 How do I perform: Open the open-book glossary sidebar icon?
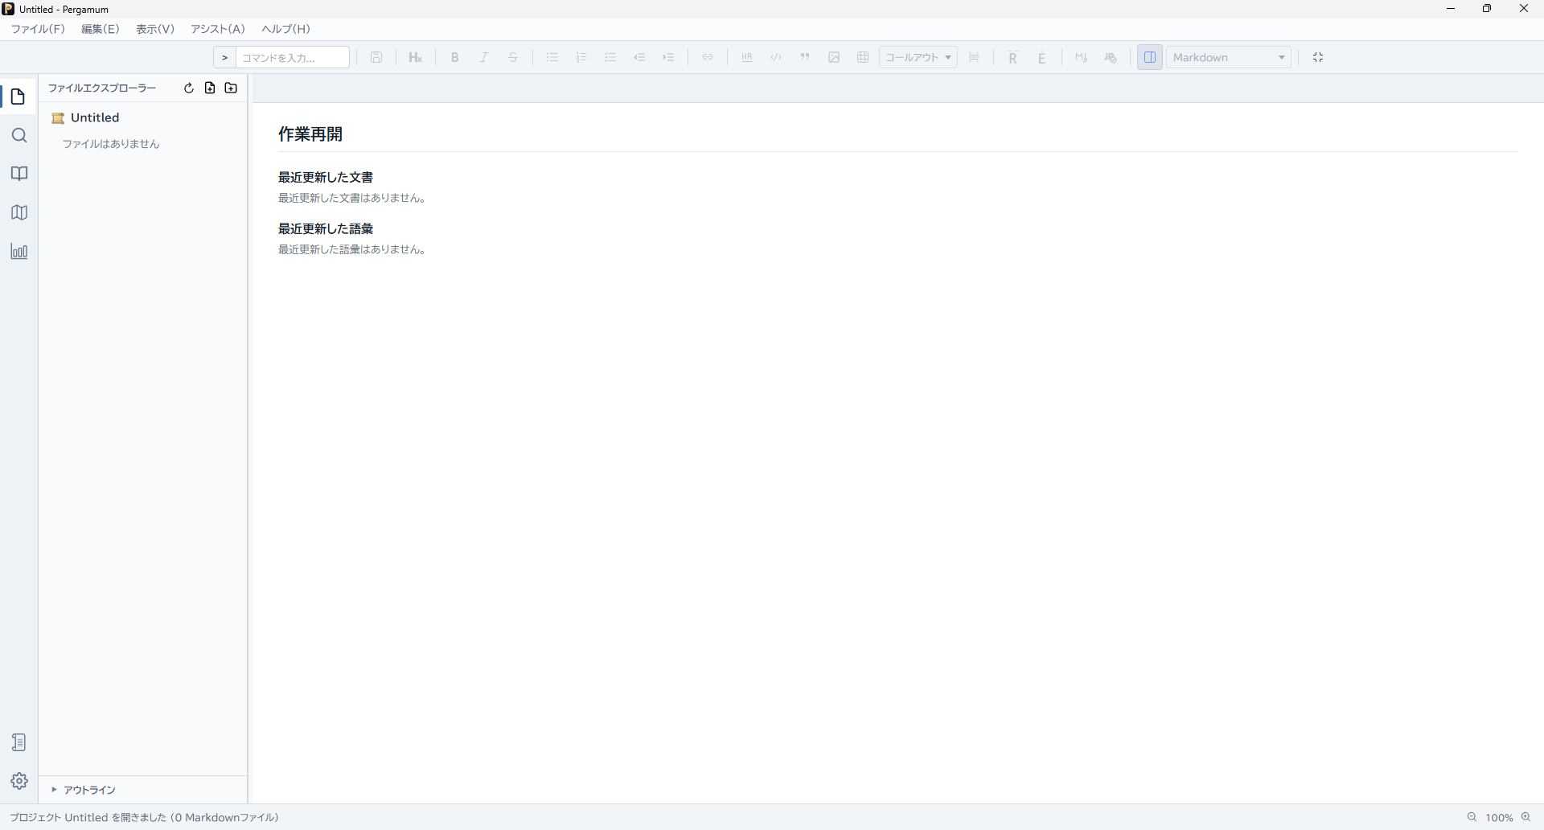(x=19, y=174)
